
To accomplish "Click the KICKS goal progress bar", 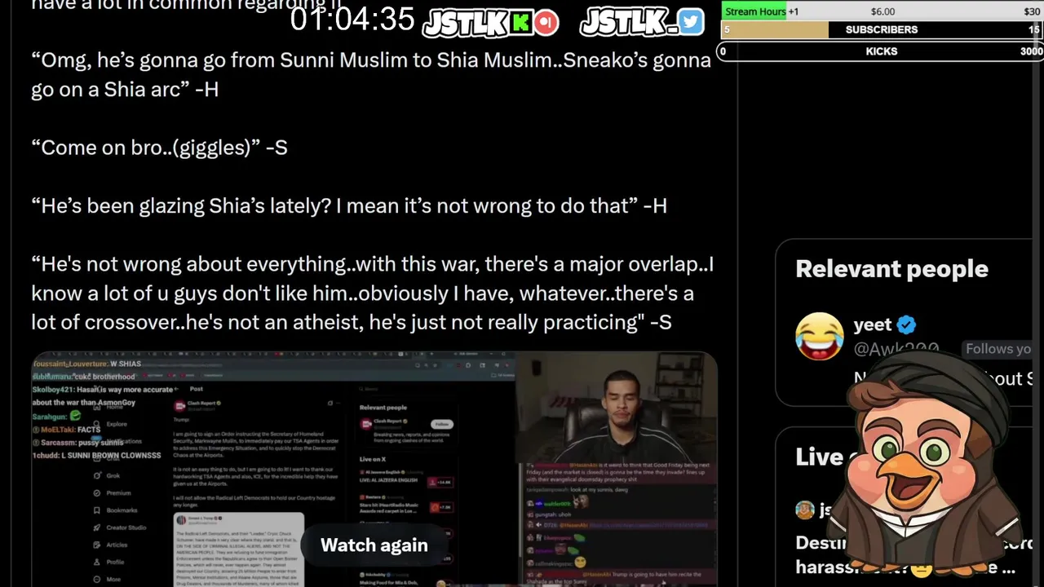I will point(882,51).
